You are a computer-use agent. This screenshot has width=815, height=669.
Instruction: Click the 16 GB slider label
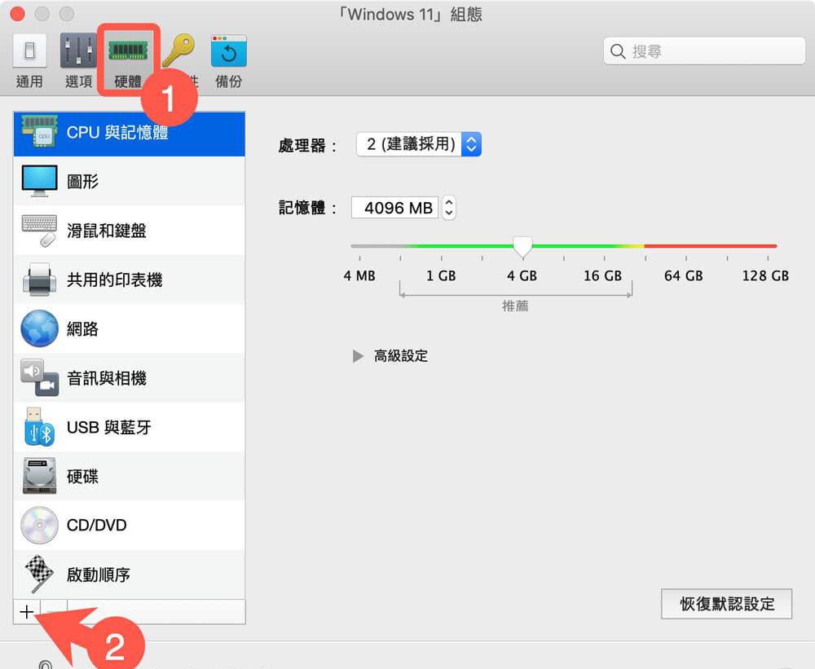coord(603,276)
